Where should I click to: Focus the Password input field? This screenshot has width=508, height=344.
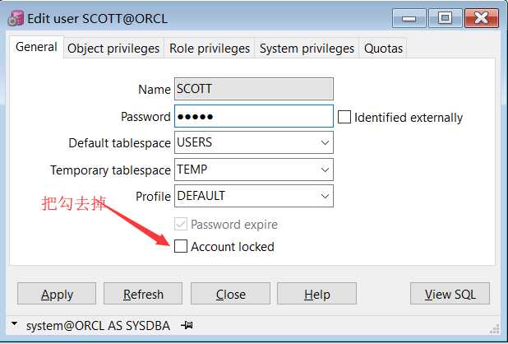pos(254,116)
